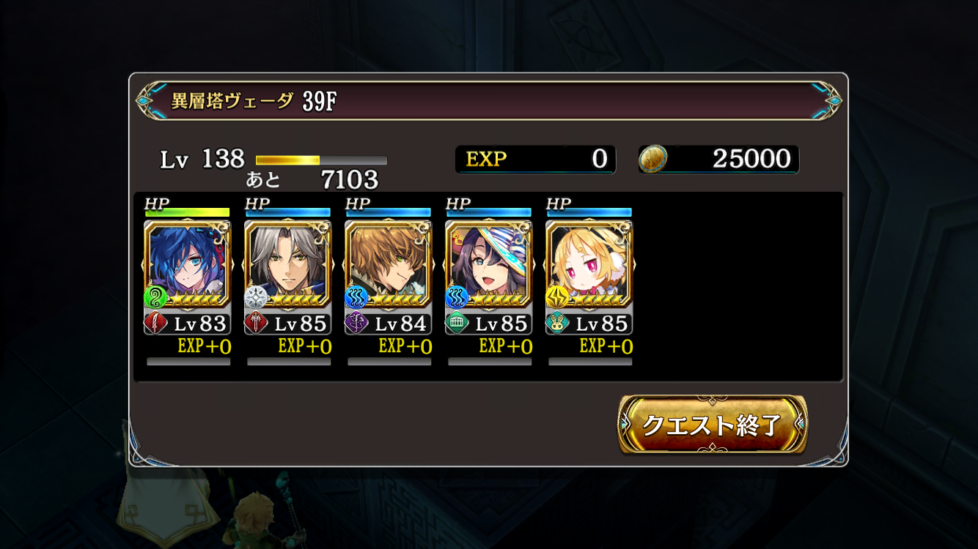
Task: Click the player level experience bar
Action: [321, 160]
